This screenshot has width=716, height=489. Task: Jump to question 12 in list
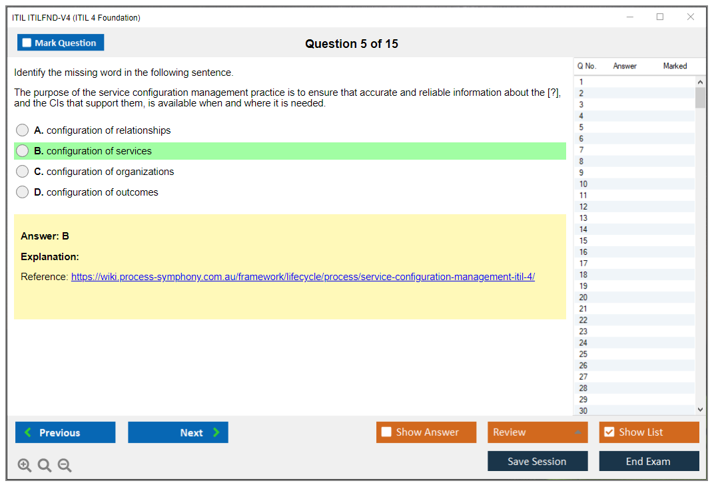tap(583, 207)
